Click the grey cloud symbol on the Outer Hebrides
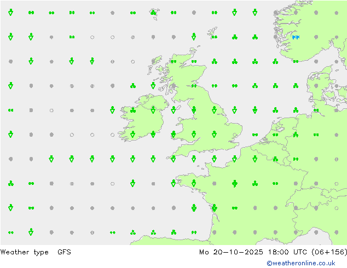Viewport: 347px width, 268px height. tap(153, 61)
